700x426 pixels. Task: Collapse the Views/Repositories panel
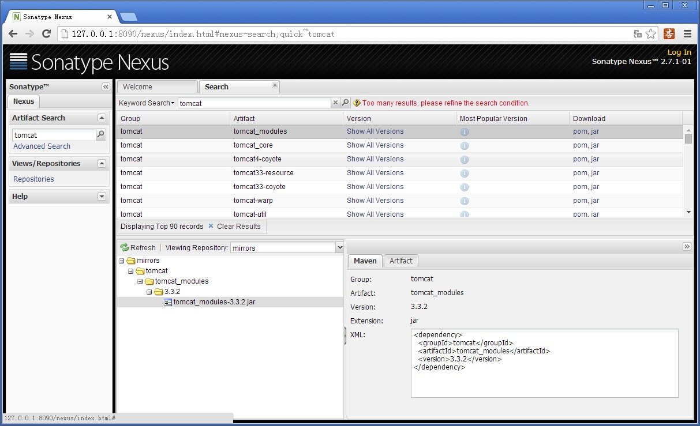click(102, 163)
